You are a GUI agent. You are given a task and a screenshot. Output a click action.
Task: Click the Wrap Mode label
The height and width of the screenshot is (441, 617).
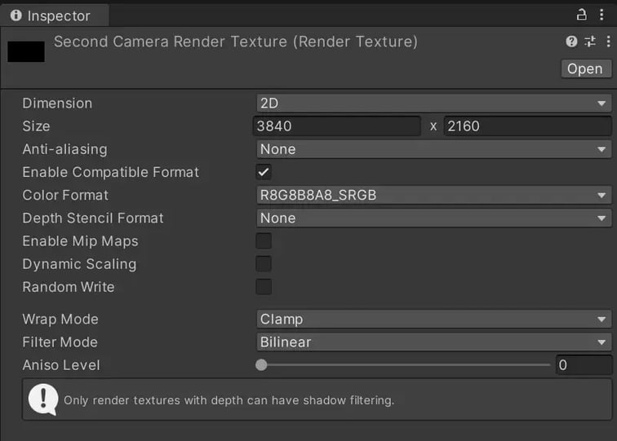60,320
